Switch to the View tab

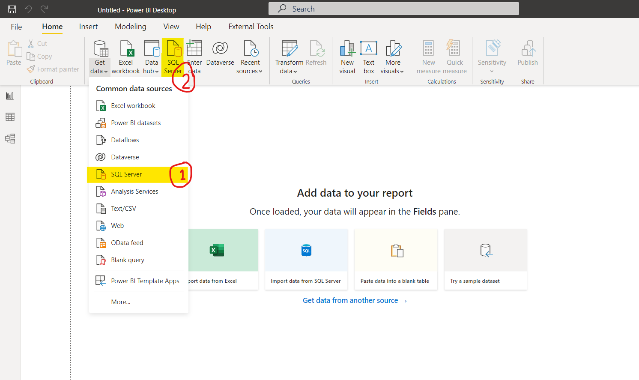pos(171,27)
